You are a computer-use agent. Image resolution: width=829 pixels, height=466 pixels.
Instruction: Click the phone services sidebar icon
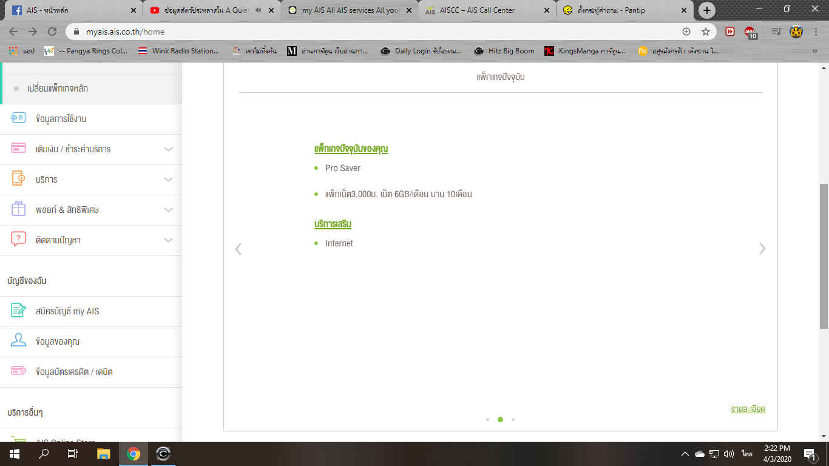(x=18, y=179)
